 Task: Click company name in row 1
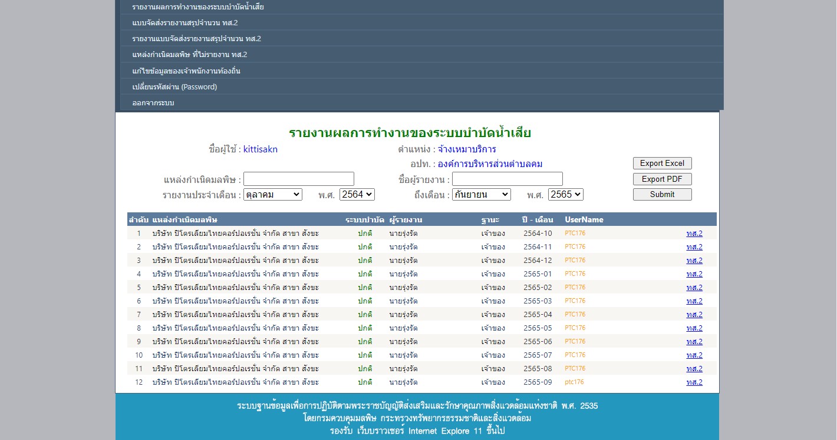coord(236,233)
